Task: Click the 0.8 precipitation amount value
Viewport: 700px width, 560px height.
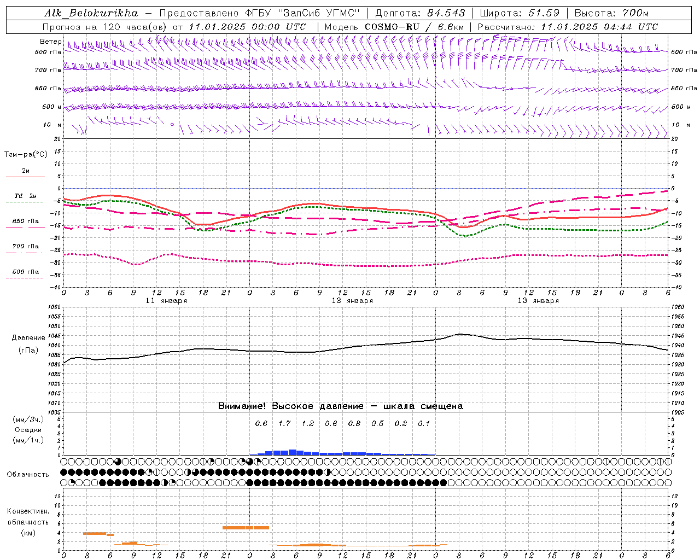Action: click(354, 423)
